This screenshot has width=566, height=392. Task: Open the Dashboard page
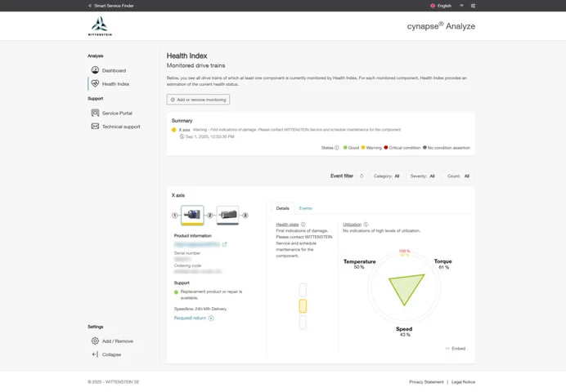coord(114,70)
